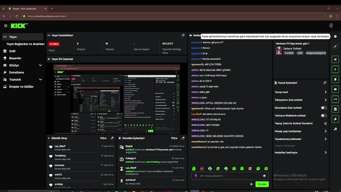Viewport: 341px width, 192px height.
Task: Click the Yayın Ön İzlemesi preview thumbnail
Action: click(x=117, y=99)
